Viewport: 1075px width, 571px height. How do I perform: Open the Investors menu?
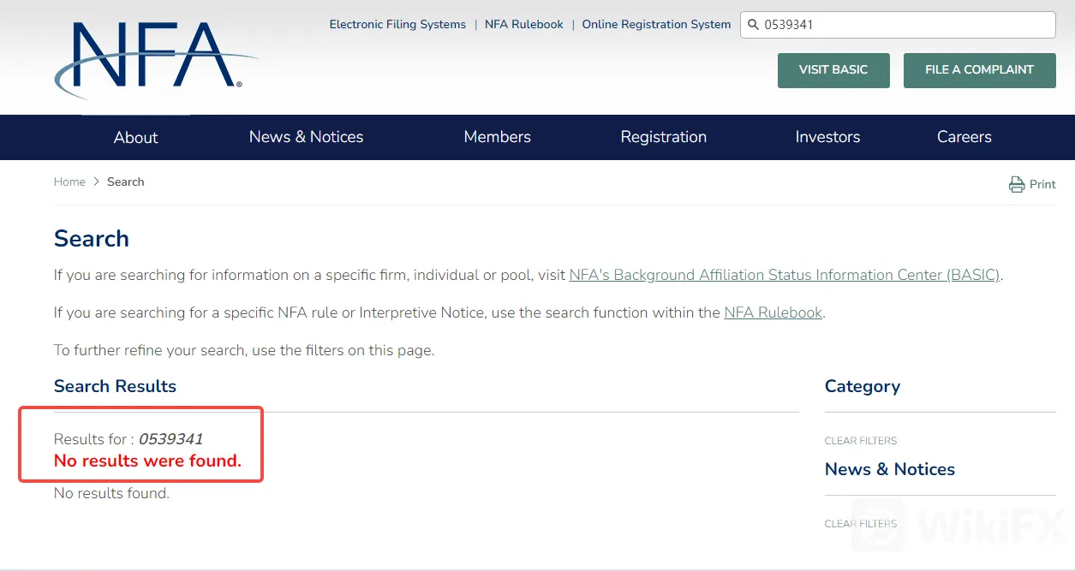[827, 137]
